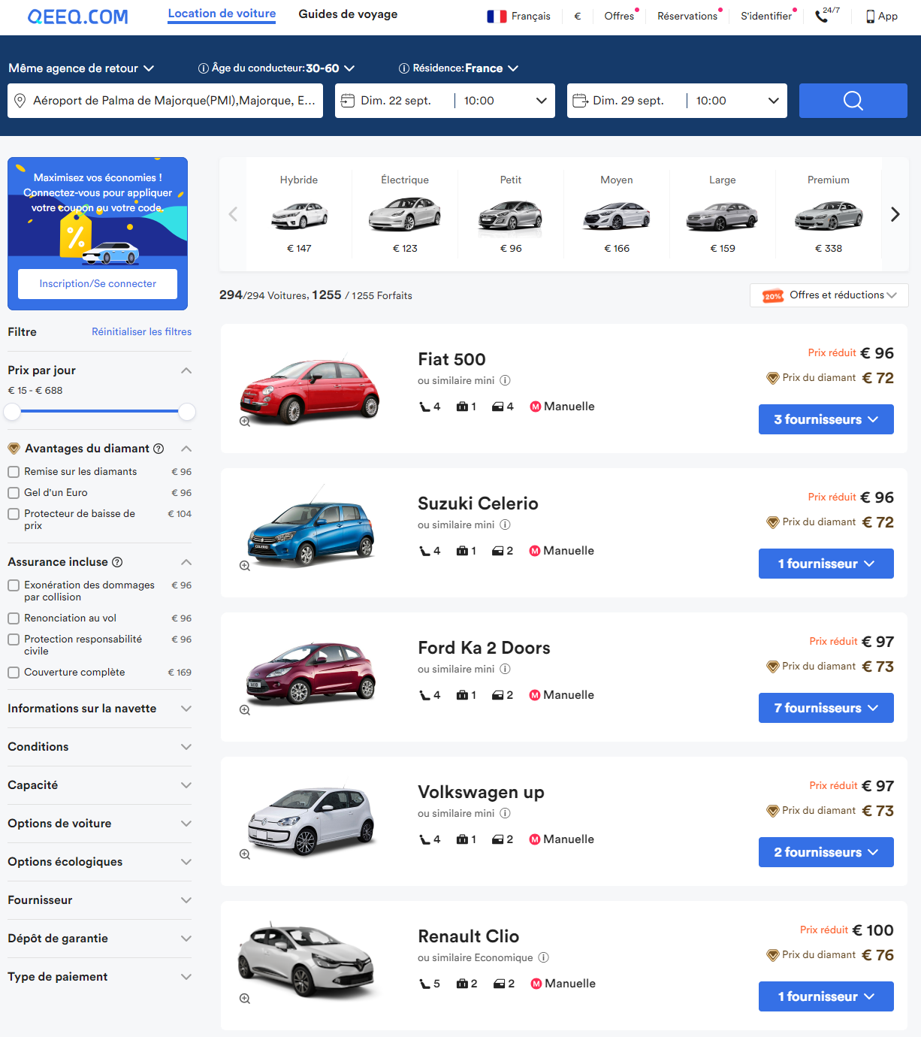Open Guides de voyage tab
Screen dimensions: 921x1037
348,14
